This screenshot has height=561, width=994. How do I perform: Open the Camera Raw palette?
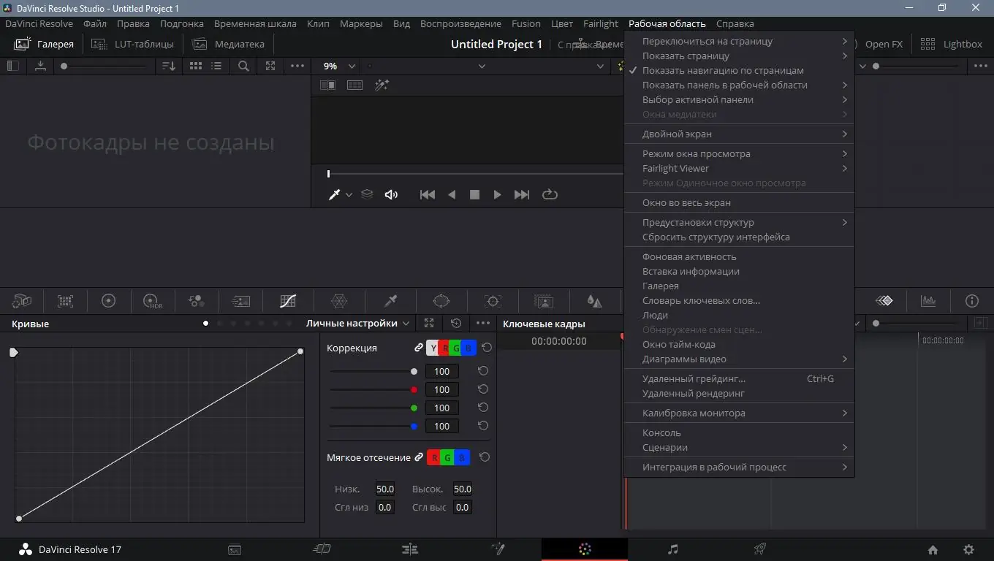click(21, 300)
